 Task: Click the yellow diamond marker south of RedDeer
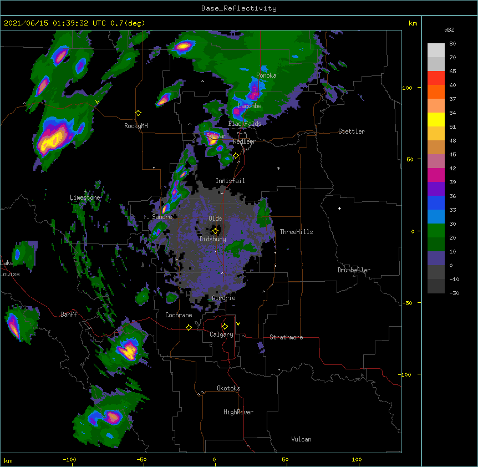[236, 156]
